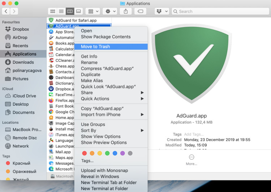Switch to icon view in toolbar
Image resolution: width=271 pixels, height=192 pixels.
click(x=52, y=12)
